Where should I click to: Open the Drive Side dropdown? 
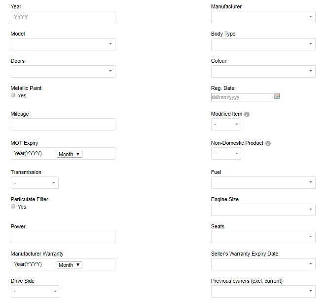(x=36, y=291)
